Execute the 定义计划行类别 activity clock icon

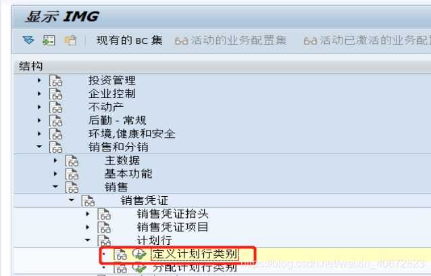point(139,254)
